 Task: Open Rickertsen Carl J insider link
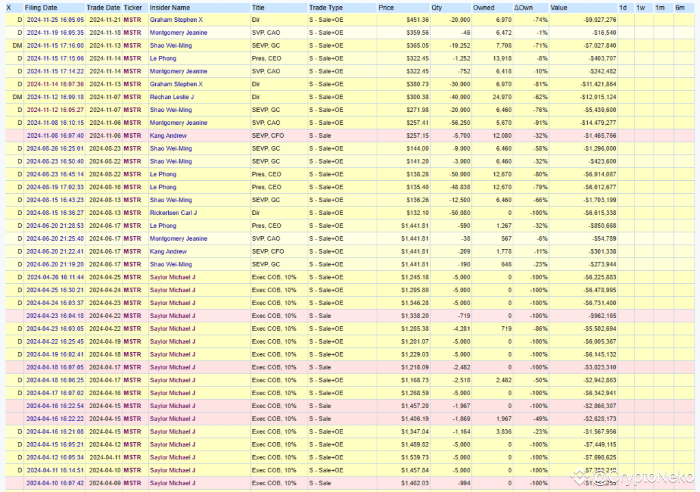pos(174,213)
